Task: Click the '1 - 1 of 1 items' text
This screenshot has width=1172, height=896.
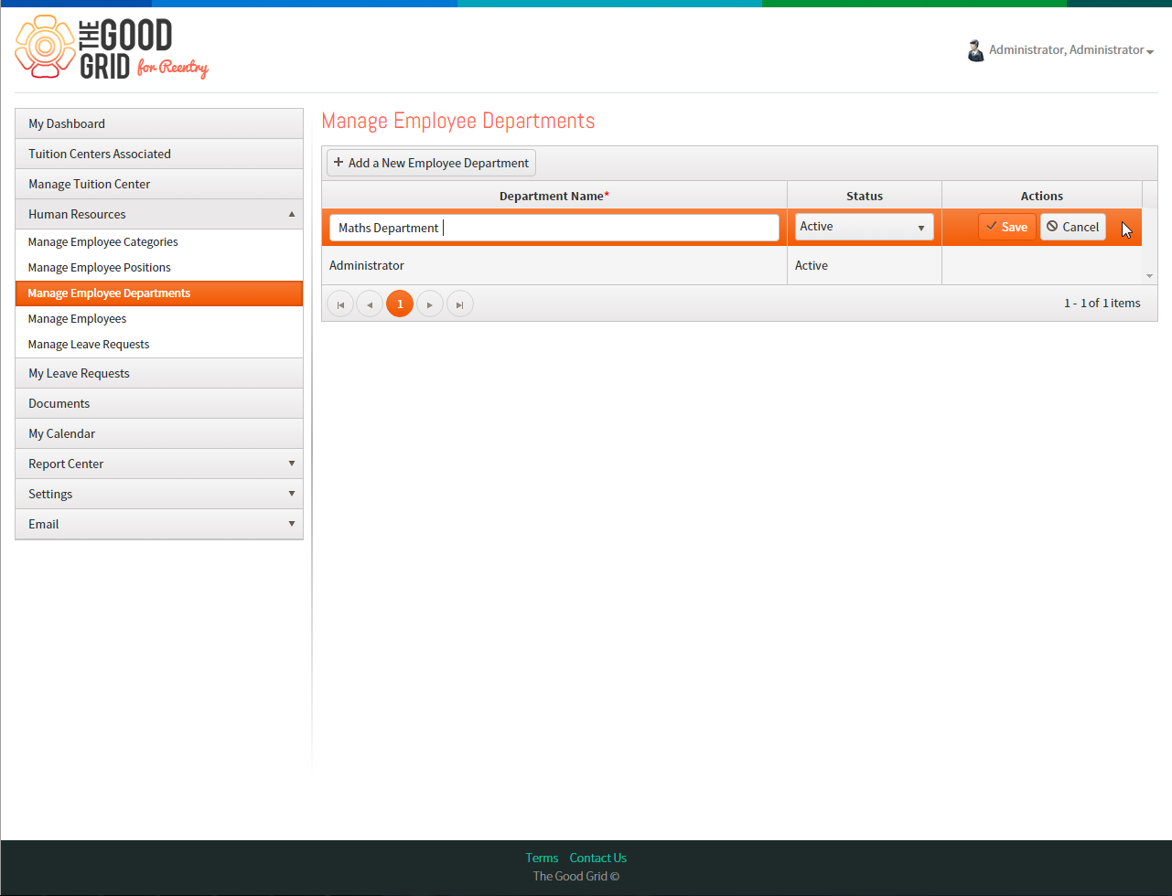Action: click(1102, 304)
